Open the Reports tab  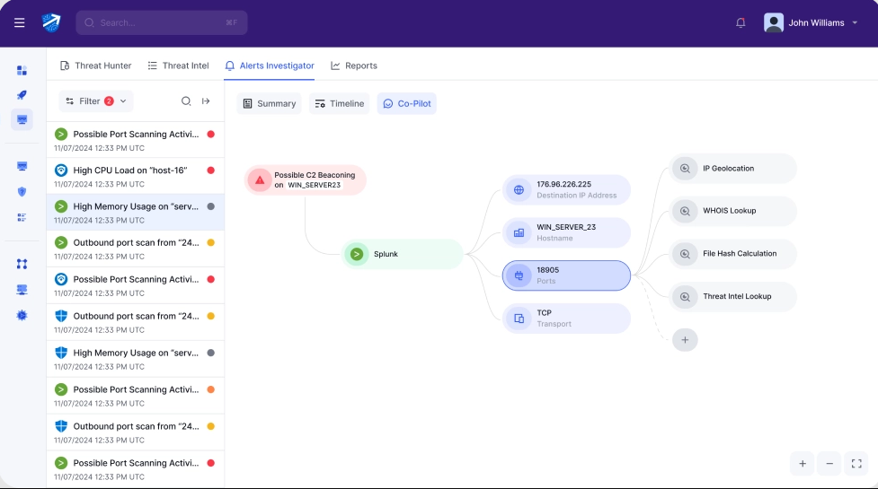tap(354, 65)
